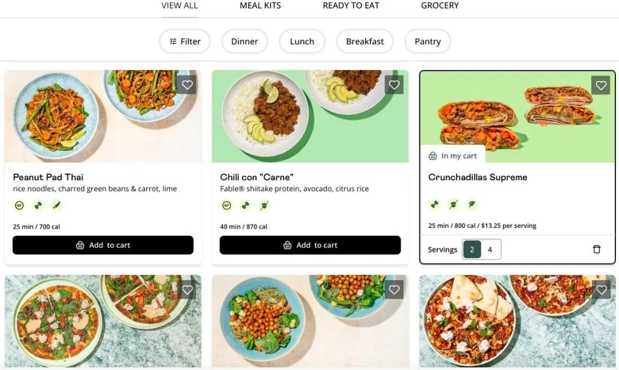Screen dimensions: 619x370
Task: Click the gluten-free badge under Peanut Pad Thai
Action: tap(19, 206)
